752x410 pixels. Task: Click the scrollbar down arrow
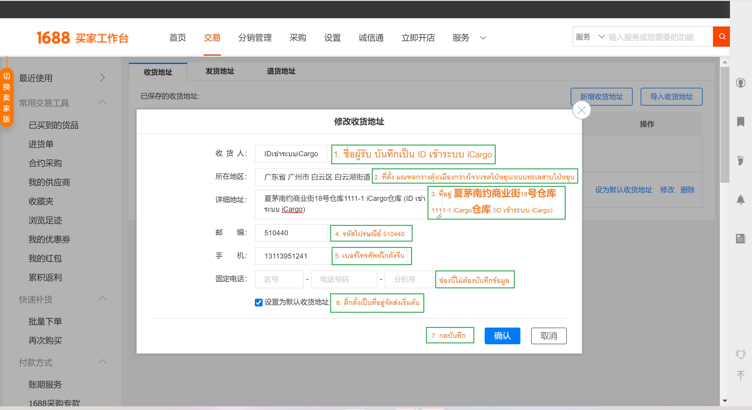click(x=725, y=401)
